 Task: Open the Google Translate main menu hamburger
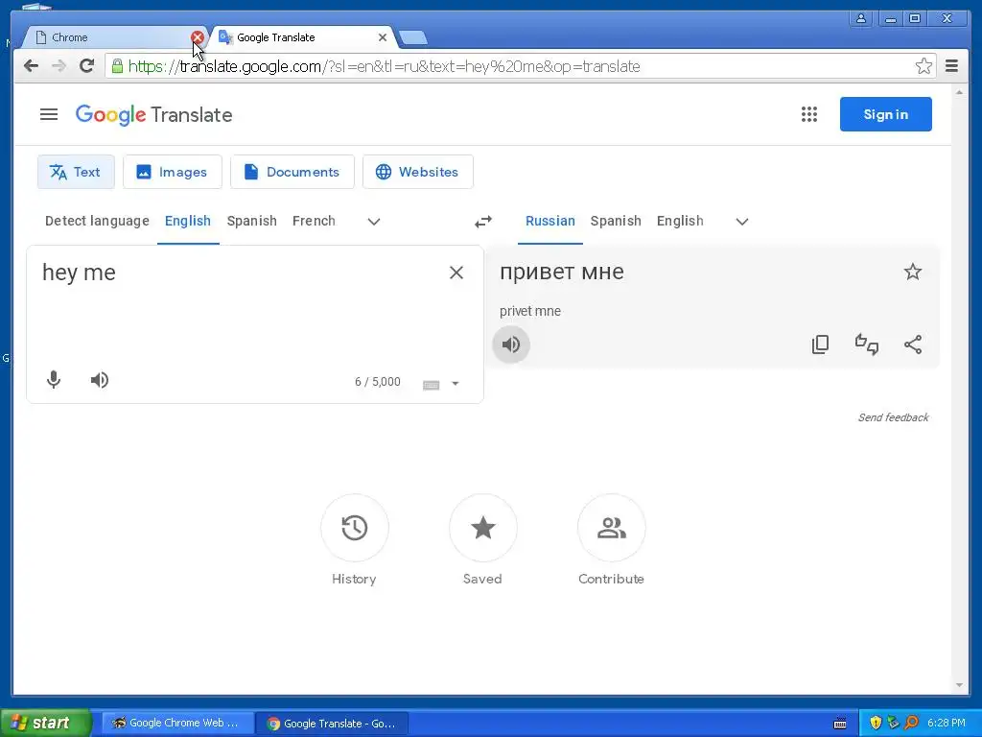point(49,115)
